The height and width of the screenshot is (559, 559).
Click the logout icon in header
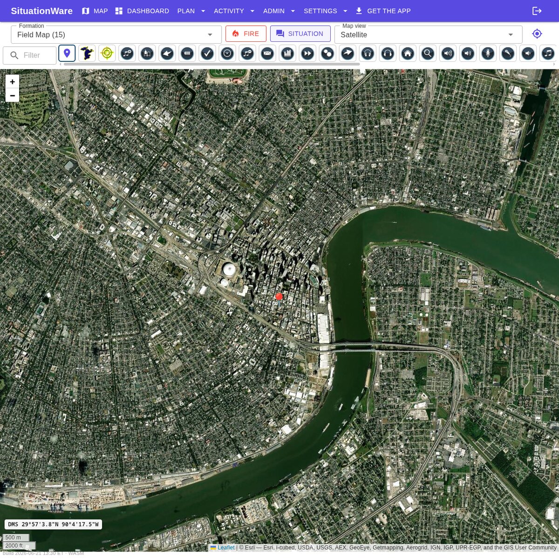(x=537, y=11)
